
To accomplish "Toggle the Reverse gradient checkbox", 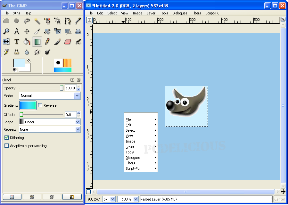I will pos(40,105).
